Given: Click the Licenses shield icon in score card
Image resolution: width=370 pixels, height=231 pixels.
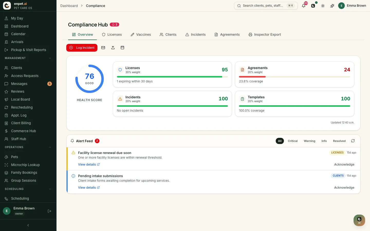Looking at the screenshot, I should [120, 70].
